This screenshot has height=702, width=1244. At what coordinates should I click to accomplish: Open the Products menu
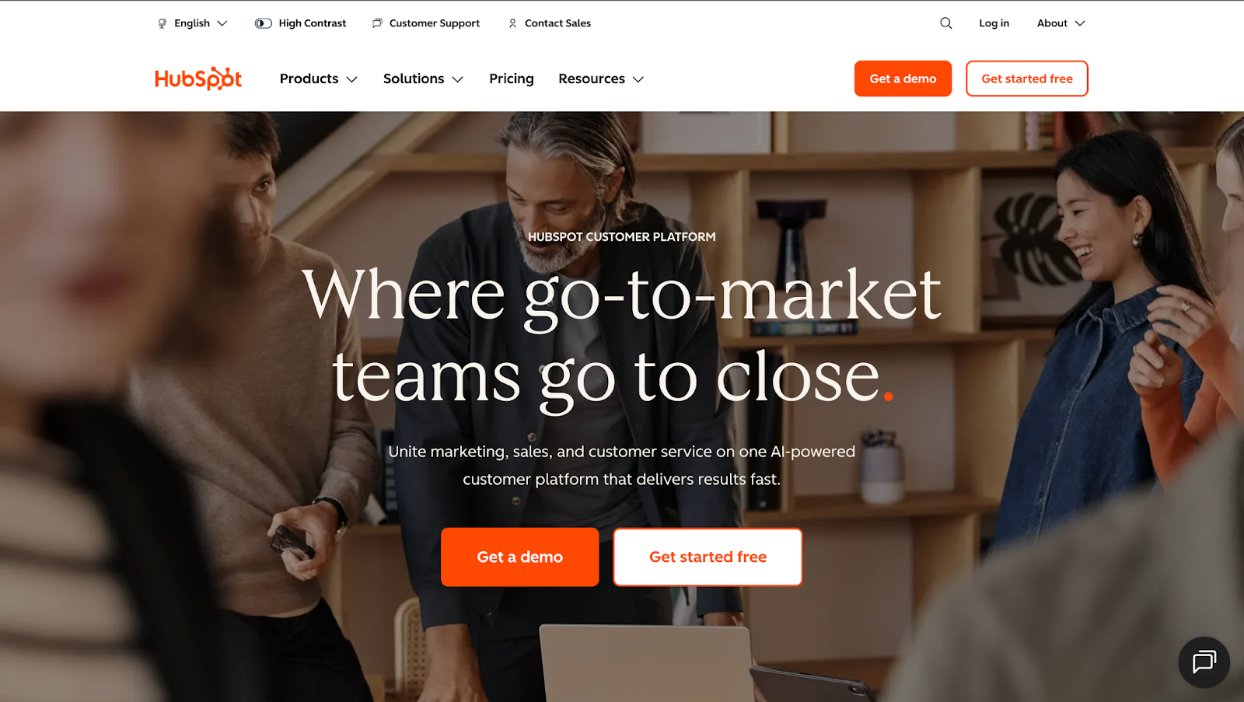coord(319,79)
